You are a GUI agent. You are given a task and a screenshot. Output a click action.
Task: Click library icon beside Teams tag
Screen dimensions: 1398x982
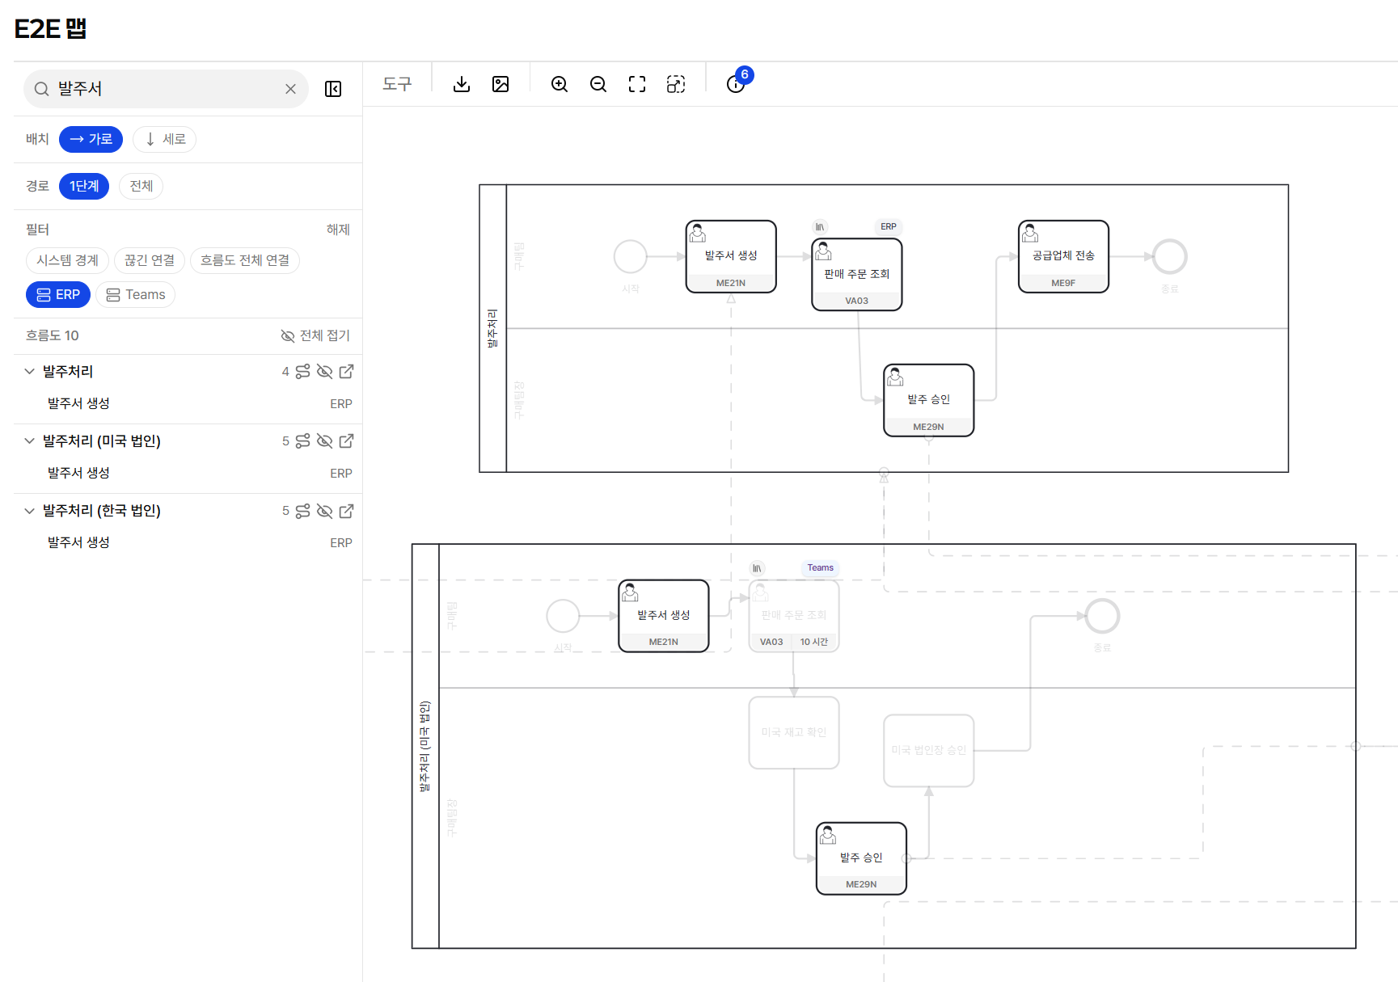point(757,568)
